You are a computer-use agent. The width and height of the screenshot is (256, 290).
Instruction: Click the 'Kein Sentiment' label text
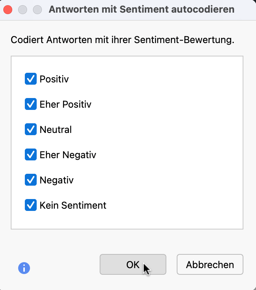click(73, 205)
